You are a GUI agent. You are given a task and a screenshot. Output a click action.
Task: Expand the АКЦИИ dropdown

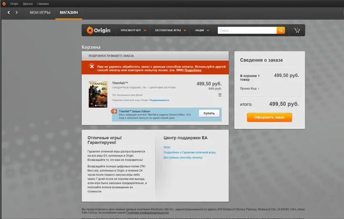tap(202, 30)
